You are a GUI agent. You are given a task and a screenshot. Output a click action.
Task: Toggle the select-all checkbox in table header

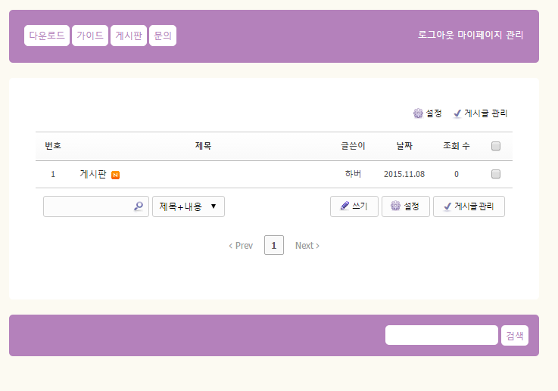point(496,146)
